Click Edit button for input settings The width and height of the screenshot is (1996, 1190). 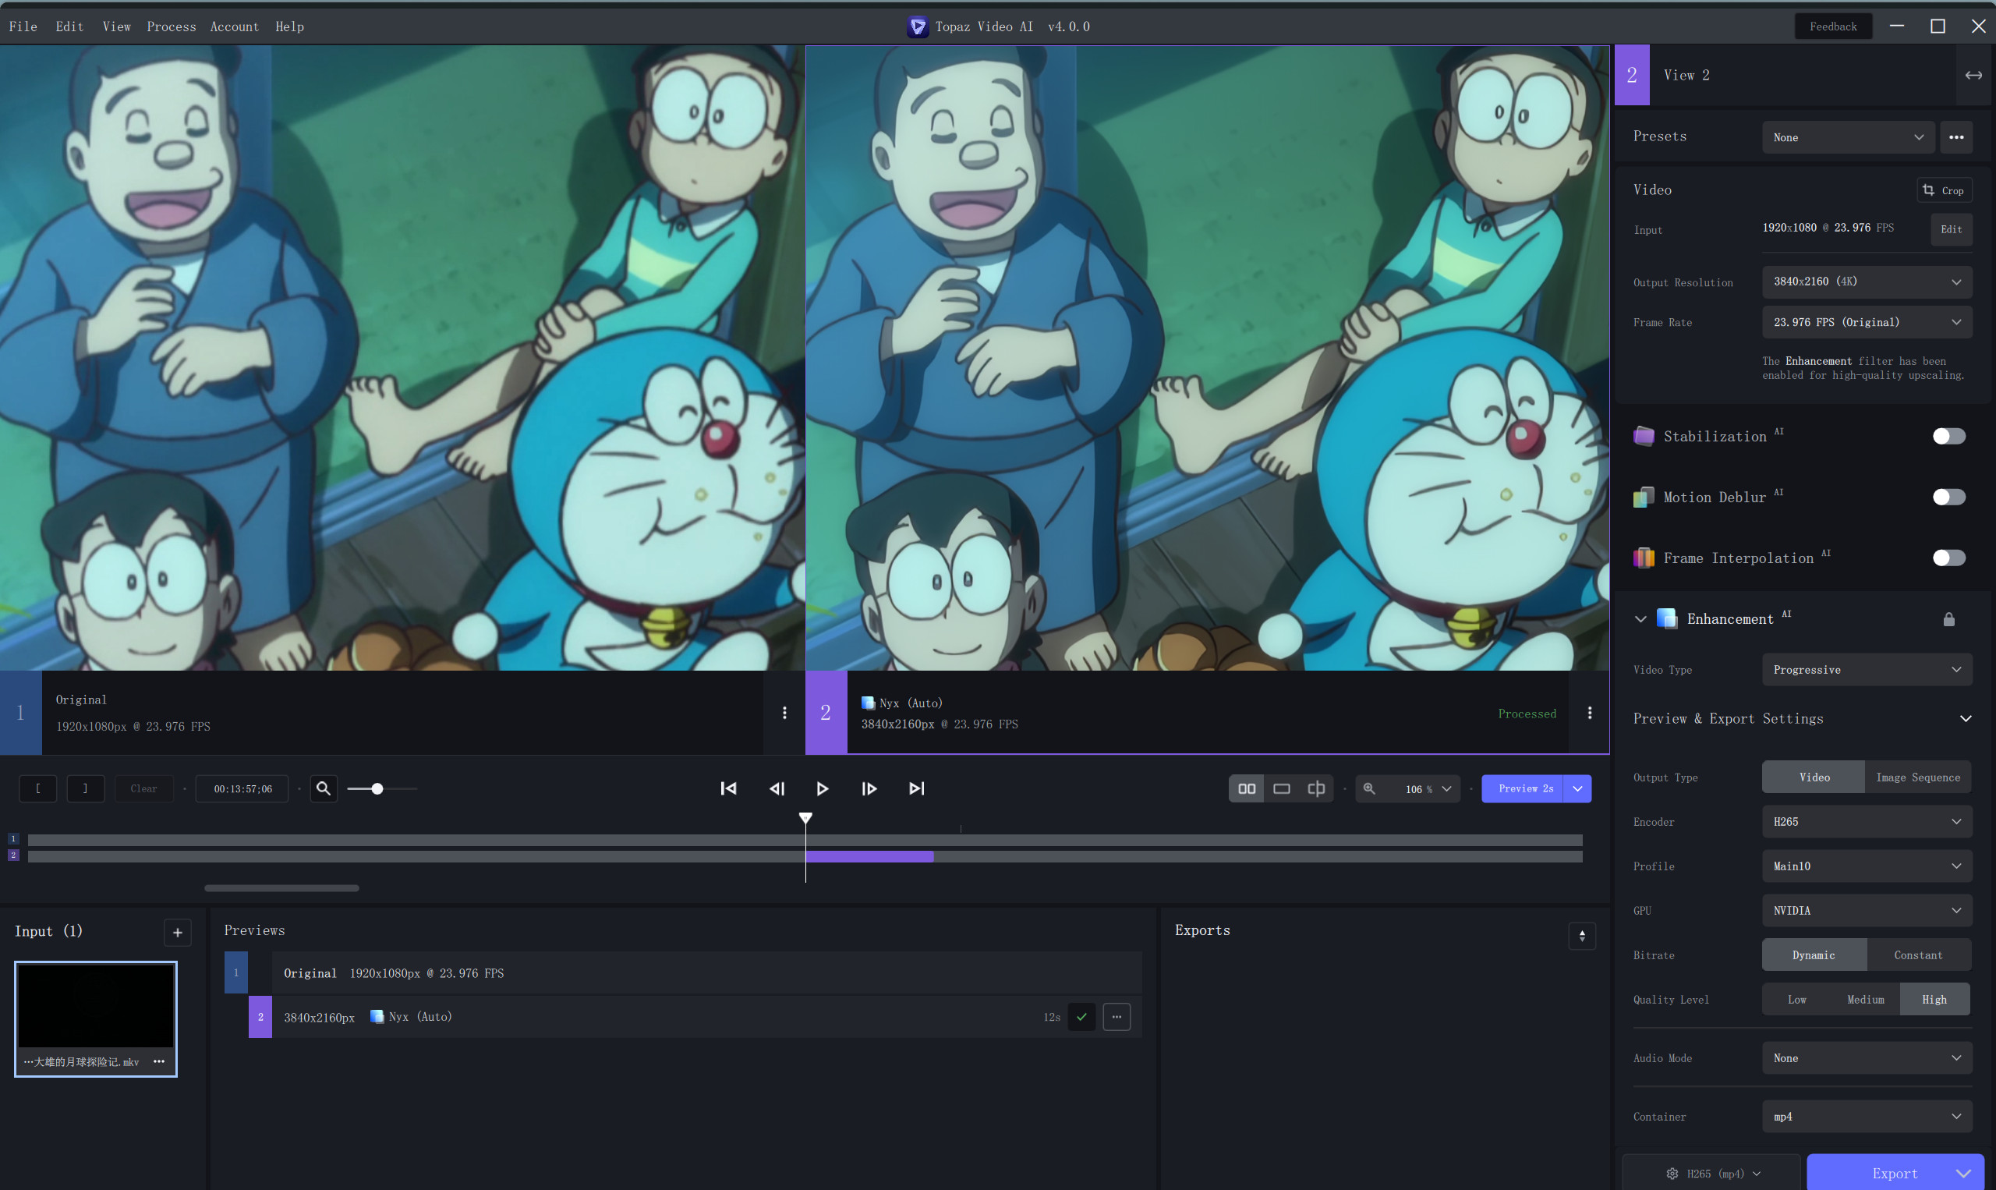pyautogui.click(x=1951, y=229)
